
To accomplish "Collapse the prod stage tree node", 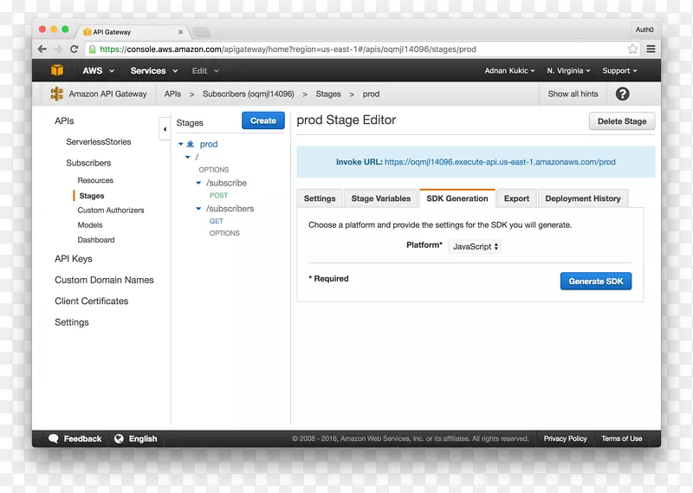I will coord(181,145).
